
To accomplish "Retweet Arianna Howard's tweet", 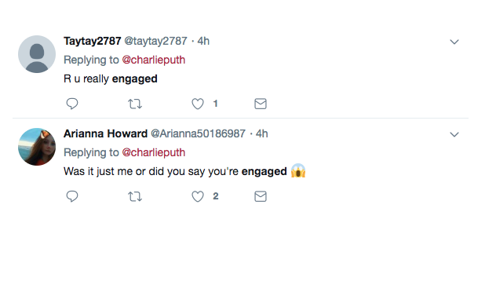I will 135,196.
